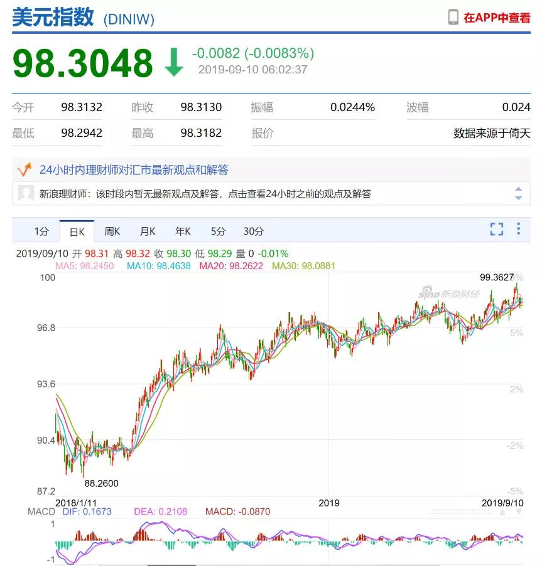Click the MA30: 98.0881 indicator label
The width and height of the screenshot is (542, 566).
point(303,266)
